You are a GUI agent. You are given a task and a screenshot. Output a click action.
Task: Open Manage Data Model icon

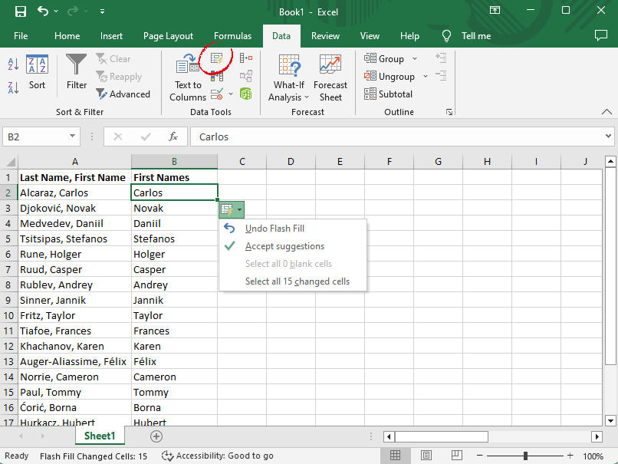tap(246, 94)
